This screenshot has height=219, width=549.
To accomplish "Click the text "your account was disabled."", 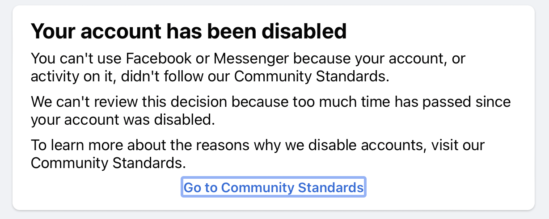I will (x=123, y=120).
